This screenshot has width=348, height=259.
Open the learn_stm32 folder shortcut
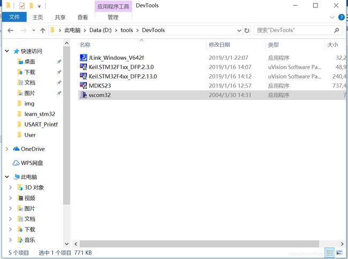[x=40, y=114]
